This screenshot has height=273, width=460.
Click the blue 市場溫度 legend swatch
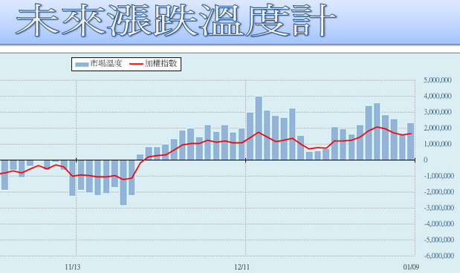pos(82,65)
